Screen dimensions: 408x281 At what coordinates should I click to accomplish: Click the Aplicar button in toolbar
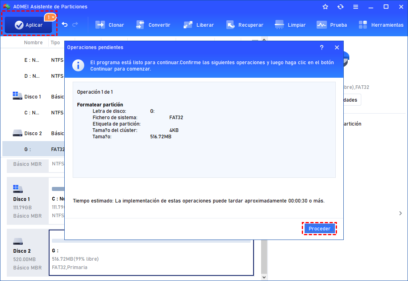click(x=29, y=25)
